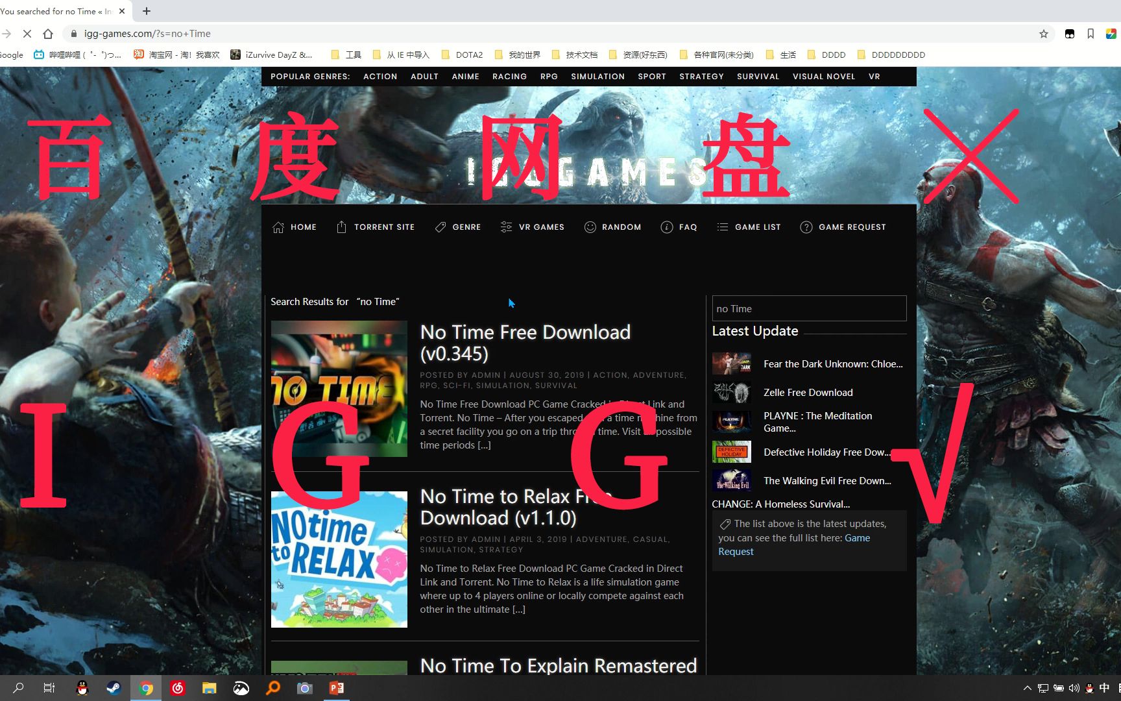This screenshot has height=701, width=1121.
Task: Click the browser Home button
Action: [48, 34]
